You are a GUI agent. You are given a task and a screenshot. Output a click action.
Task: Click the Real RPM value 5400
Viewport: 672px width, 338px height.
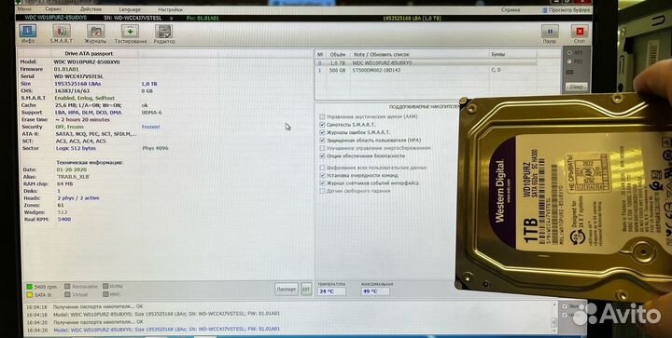pos(64,219)
